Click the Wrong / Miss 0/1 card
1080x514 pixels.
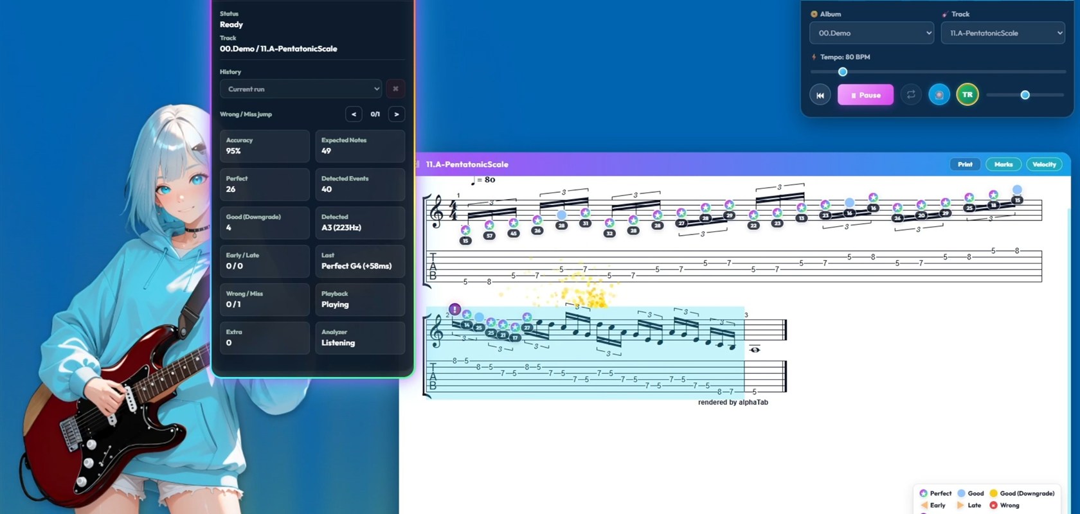(264, 299)
